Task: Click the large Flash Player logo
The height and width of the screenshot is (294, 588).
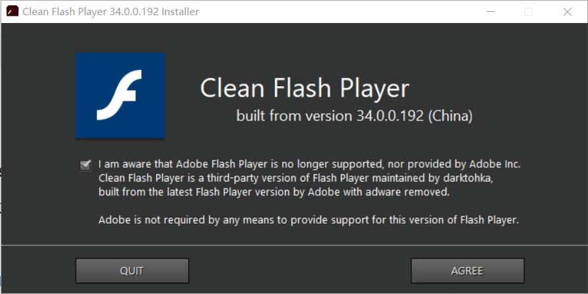Action: (119, 95)
